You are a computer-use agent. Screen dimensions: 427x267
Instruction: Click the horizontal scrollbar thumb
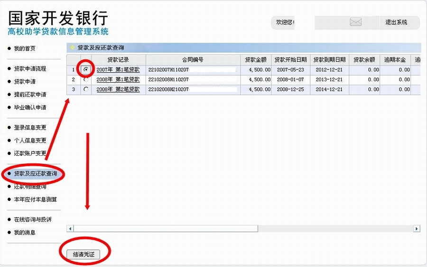[166, 229]
